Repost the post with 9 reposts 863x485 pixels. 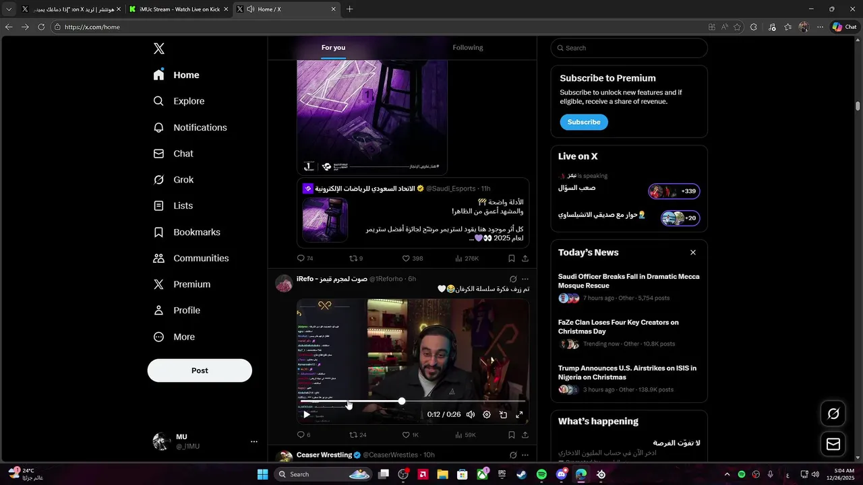(x=356, y=258)
